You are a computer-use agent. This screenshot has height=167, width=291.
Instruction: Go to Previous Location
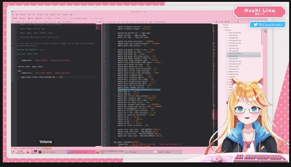tap(79, 18)
